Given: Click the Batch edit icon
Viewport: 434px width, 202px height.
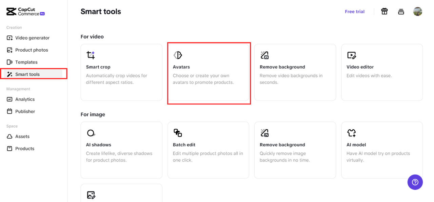Looking at the screenshot, I should pyautogui.click(x=178, y=133).
